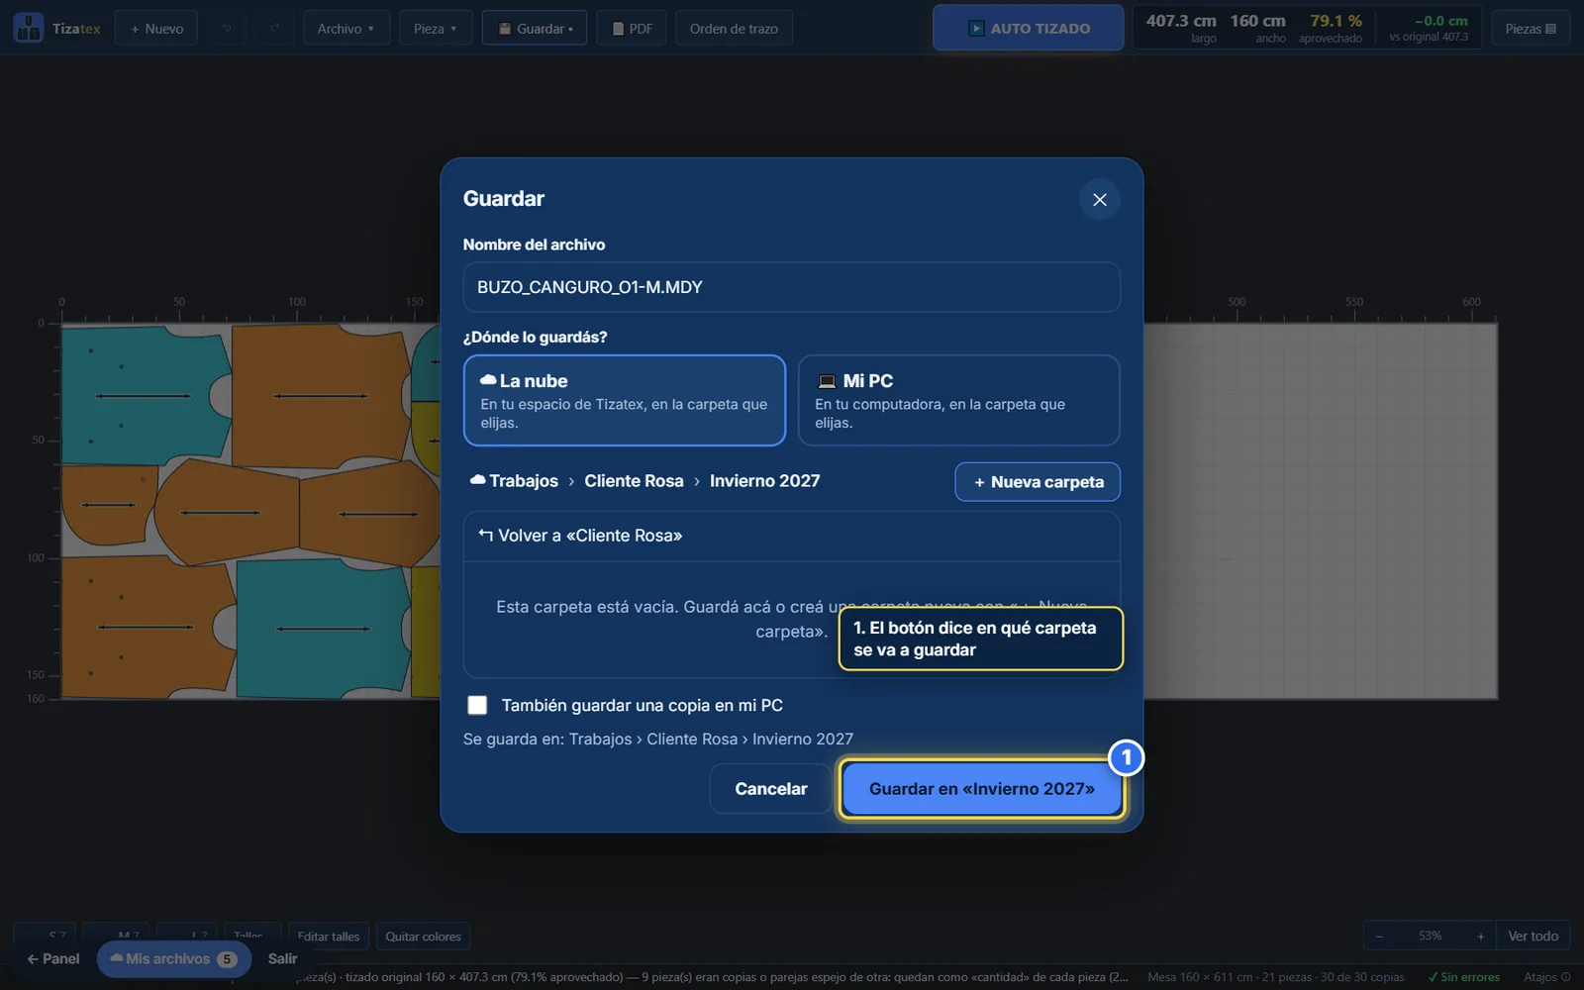Export the marker as PDF
The image size is (1584, 990).
point(633,29)
